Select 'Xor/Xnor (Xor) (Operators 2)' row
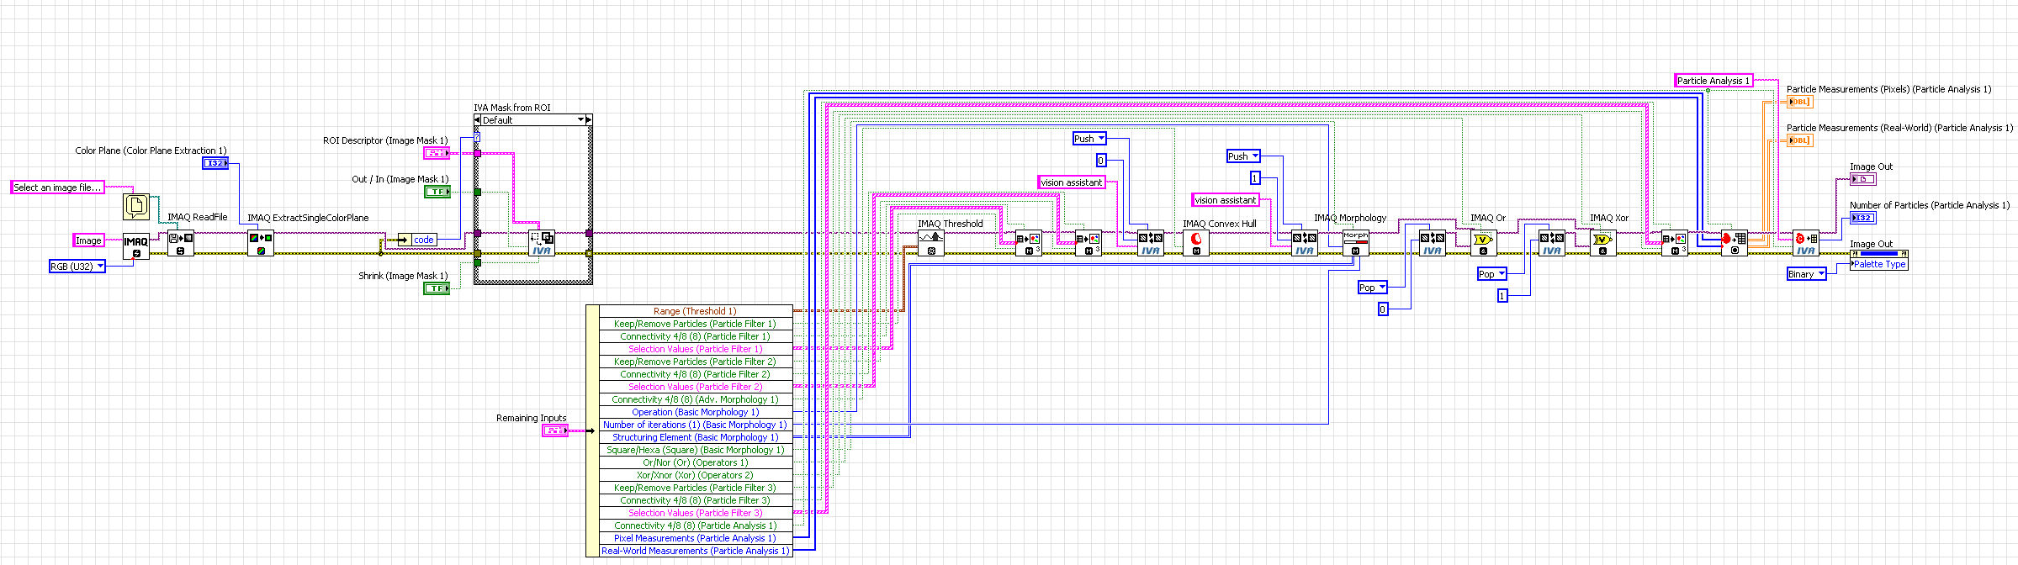Screen dimensions: 2018x565 tap(695, 475)
